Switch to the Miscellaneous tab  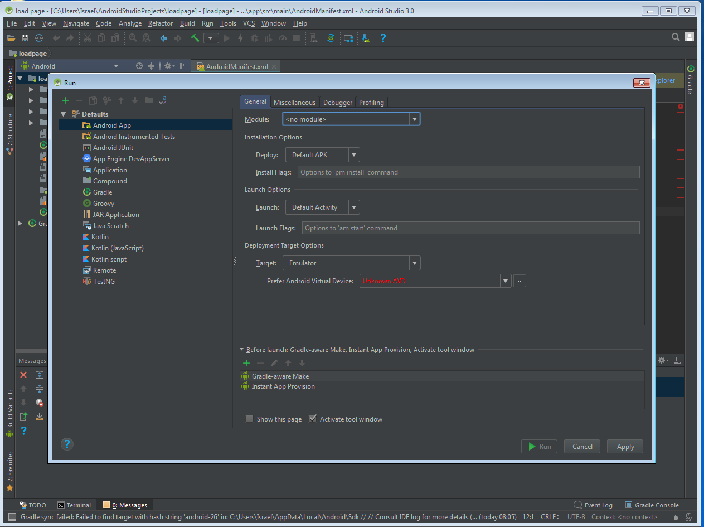tap(294, 103)
